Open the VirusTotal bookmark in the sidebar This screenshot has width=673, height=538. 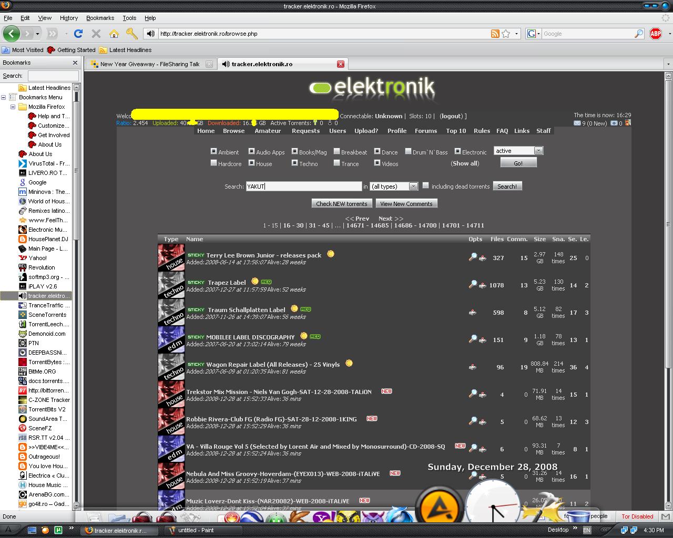coord(49,163)
